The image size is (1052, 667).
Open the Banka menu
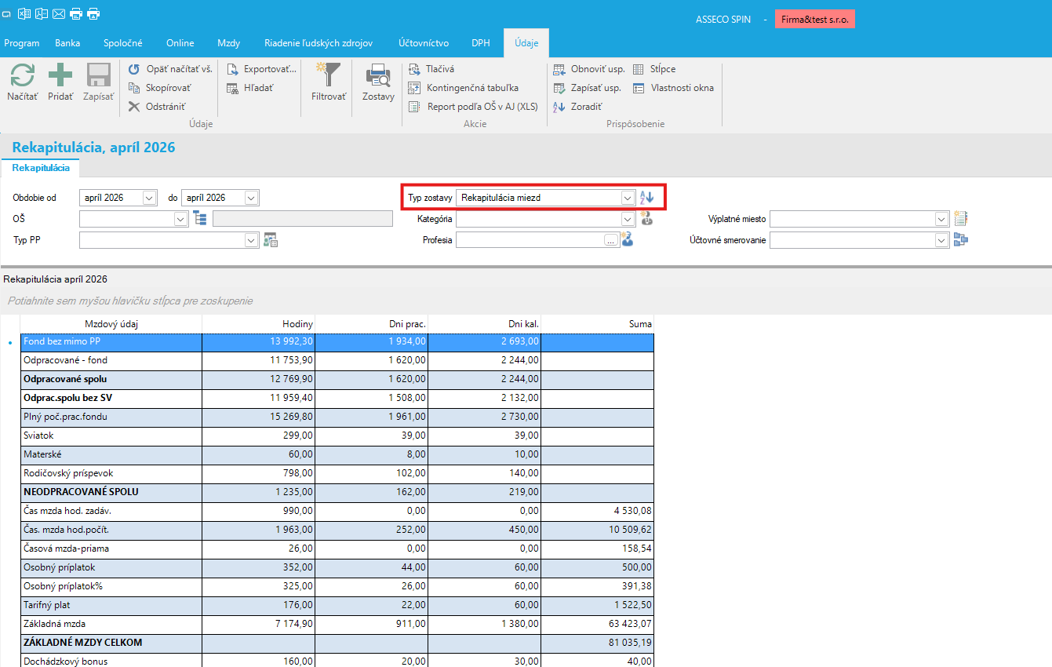click(67, 43)
